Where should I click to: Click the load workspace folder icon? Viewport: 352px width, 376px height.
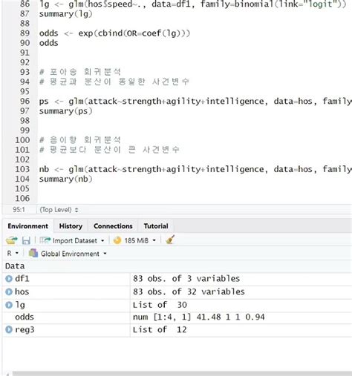(12, 240)
